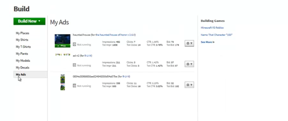Open My Pants category
This screenshot has height=121, width=288.
[x=22, y=54]
